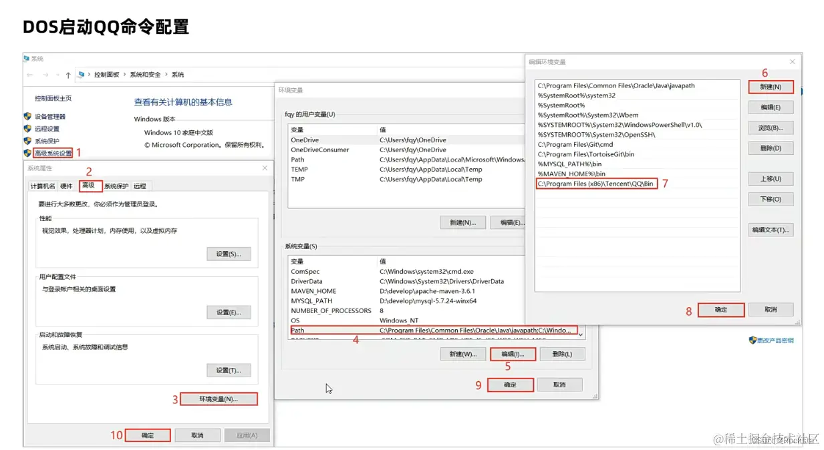Go up one level with the up arrow
The width and height of the screenshot is (824, 450).
[x=68, y=75]
